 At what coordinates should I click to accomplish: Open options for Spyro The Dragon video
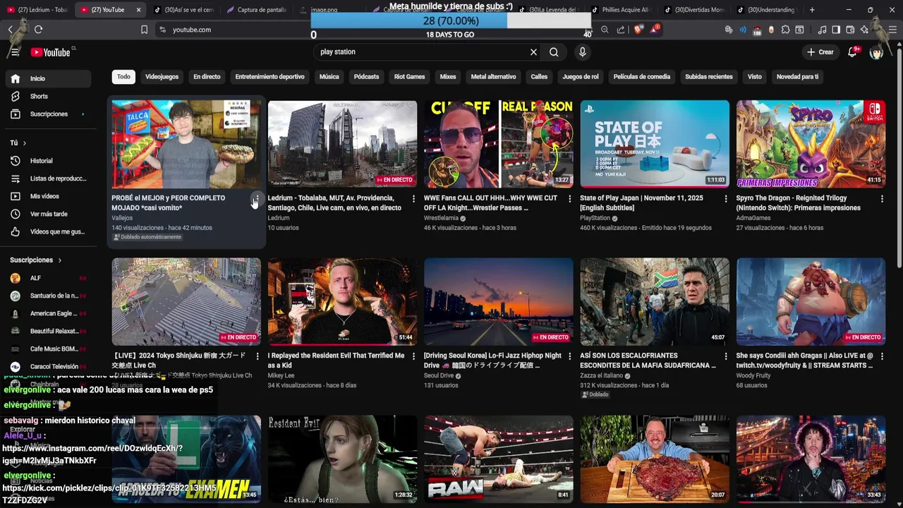pos(882,199)
